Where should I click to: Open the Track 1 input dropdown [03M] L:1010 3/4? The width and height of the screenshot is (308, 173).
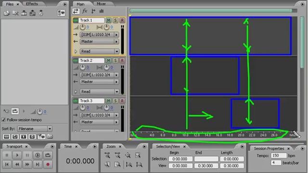pos(100,35)
